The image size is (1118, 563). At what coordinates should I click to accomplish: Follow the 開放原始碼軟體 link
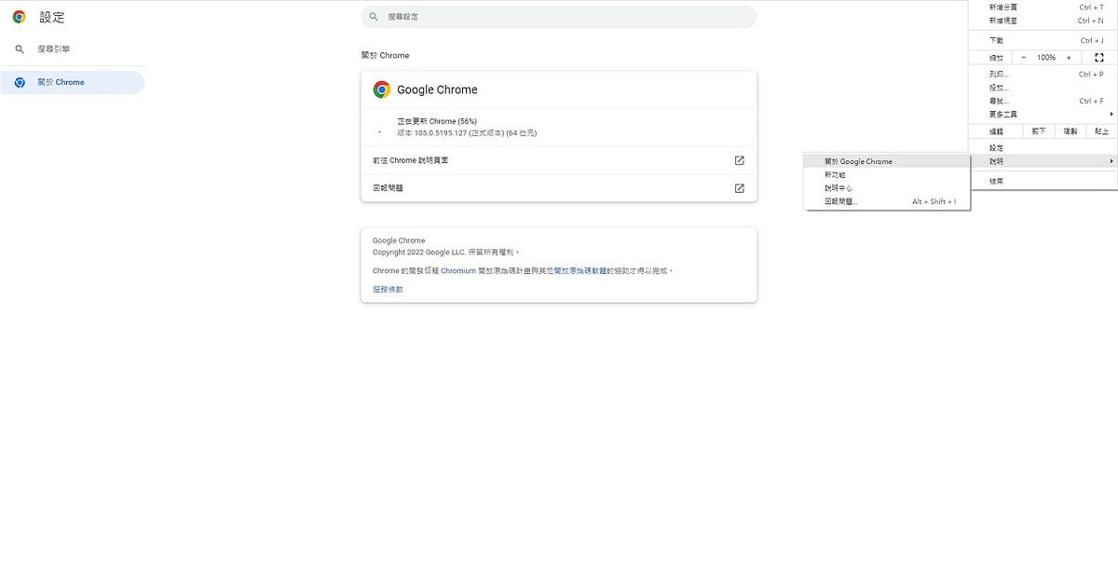tap(579, 271)
